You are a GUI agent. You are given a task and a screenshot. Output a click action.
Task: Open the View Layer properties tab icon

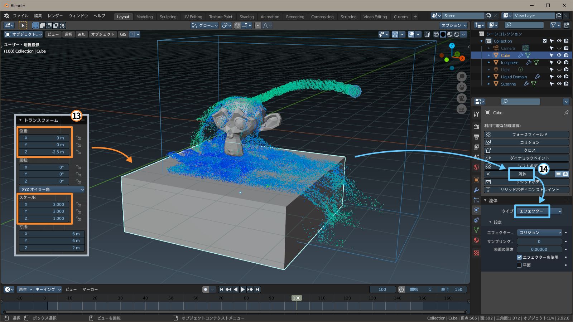point(476,147)
